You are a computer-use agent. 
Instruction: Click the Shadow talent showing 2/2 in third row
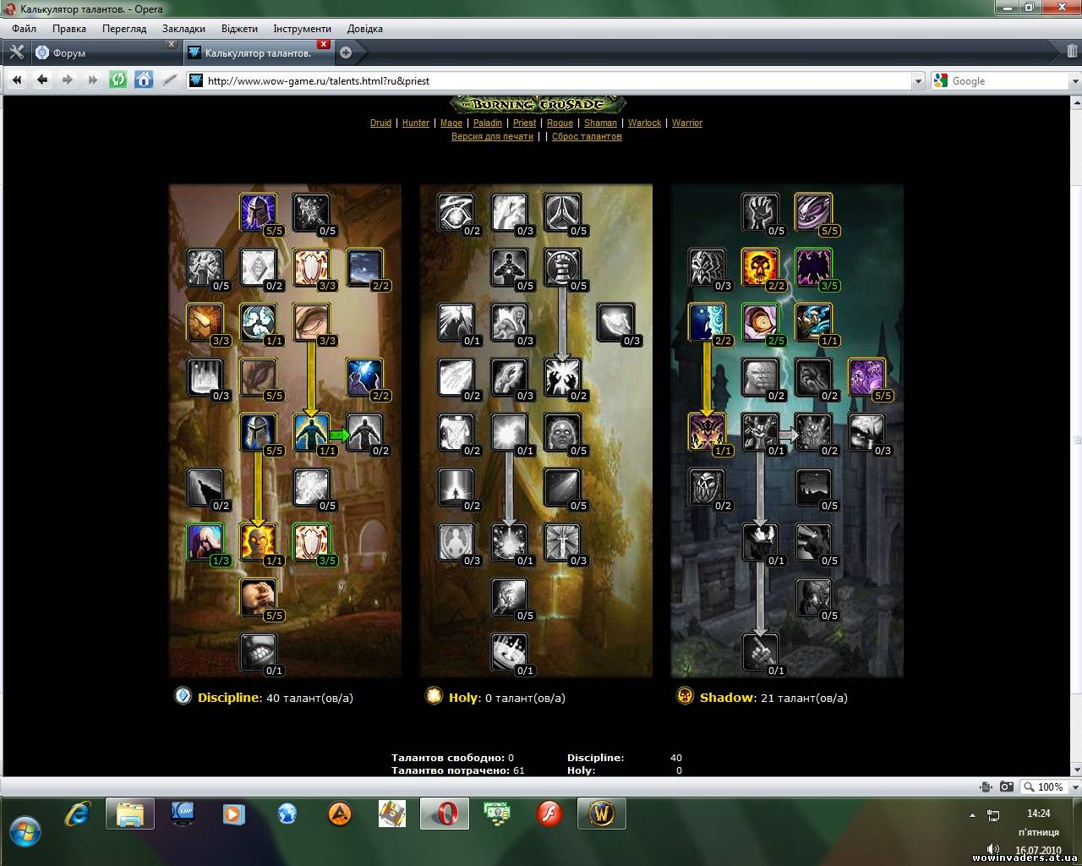click(707, 322)
